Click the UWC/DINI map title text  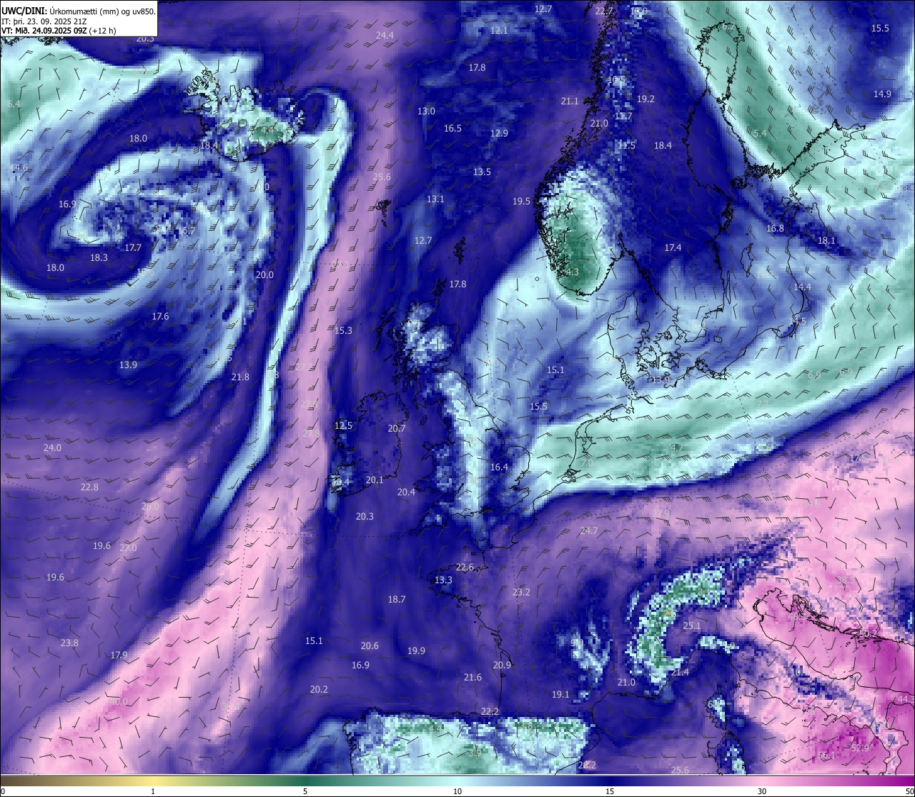tap(79, 11)
